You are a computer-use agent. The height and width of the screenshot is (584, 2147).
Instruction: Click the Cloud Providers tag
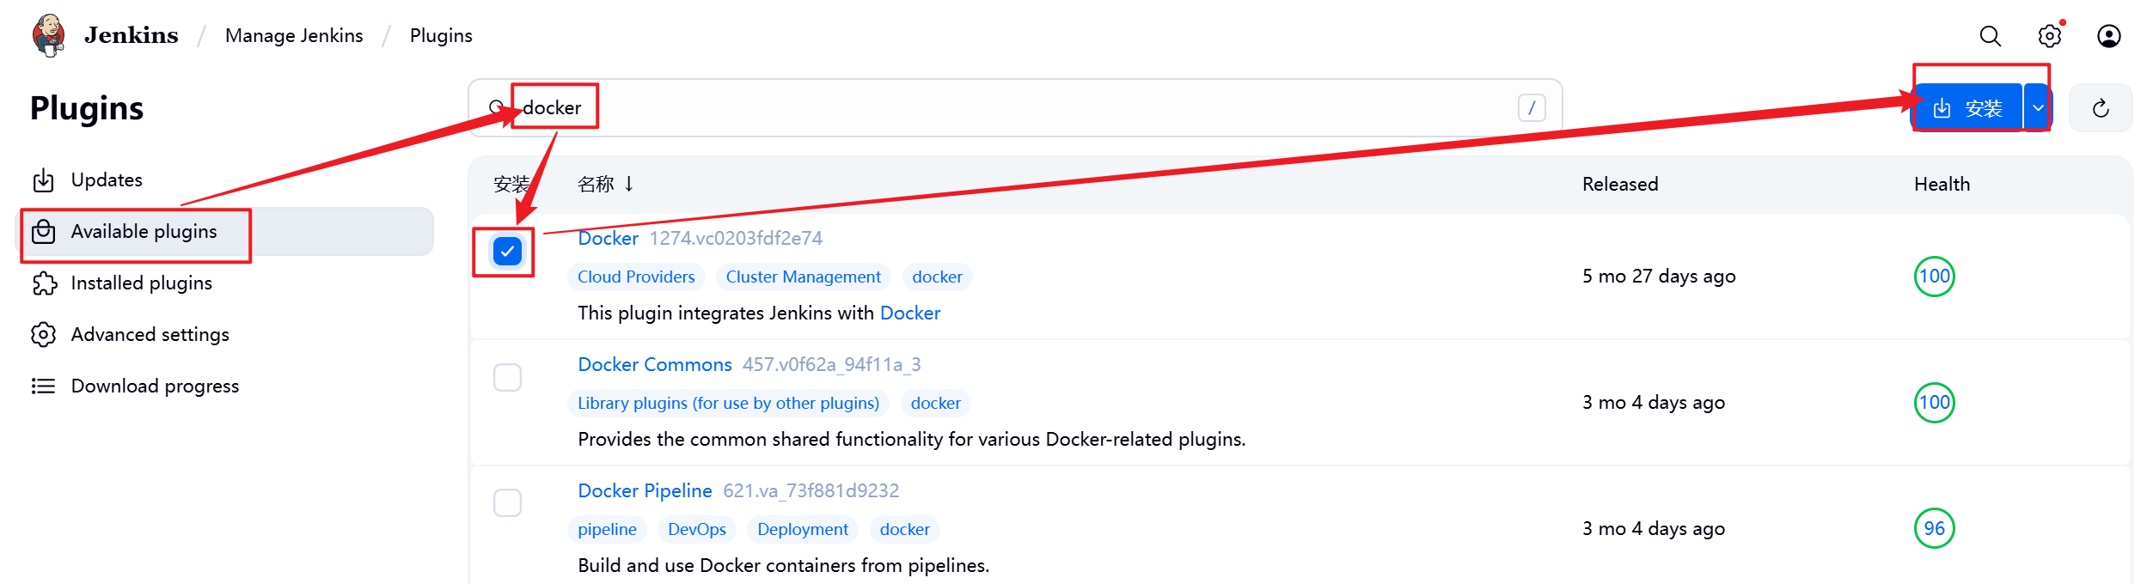pos(636,277)
